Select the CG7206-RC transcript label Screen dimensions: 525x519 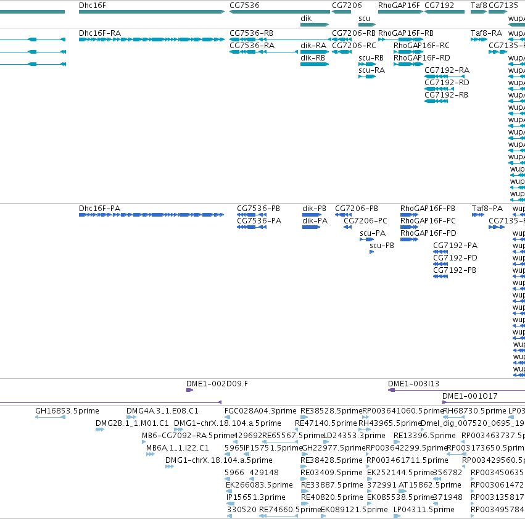pyautogui.click(x=354, y=46)
